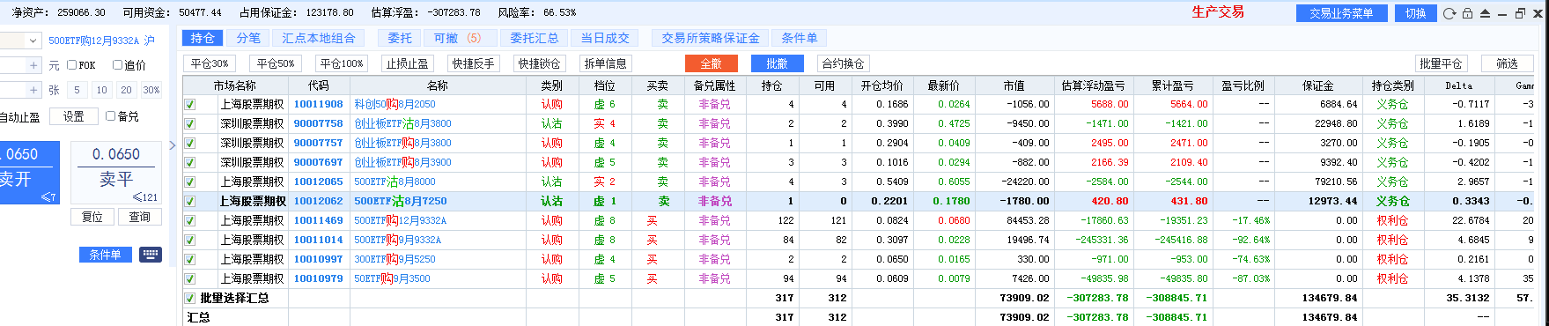
Task: Click the 平仓50% button
Action: click(276, 63)
